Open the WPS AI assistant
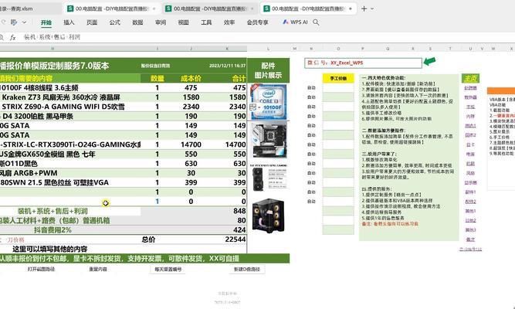This screenshot has width=515, height=309. click(295, 22)
